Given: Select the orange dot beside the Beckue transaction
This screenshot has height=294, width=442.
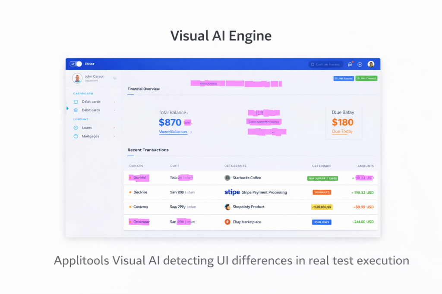Looking at the screenshot, I should coord(129,192).
